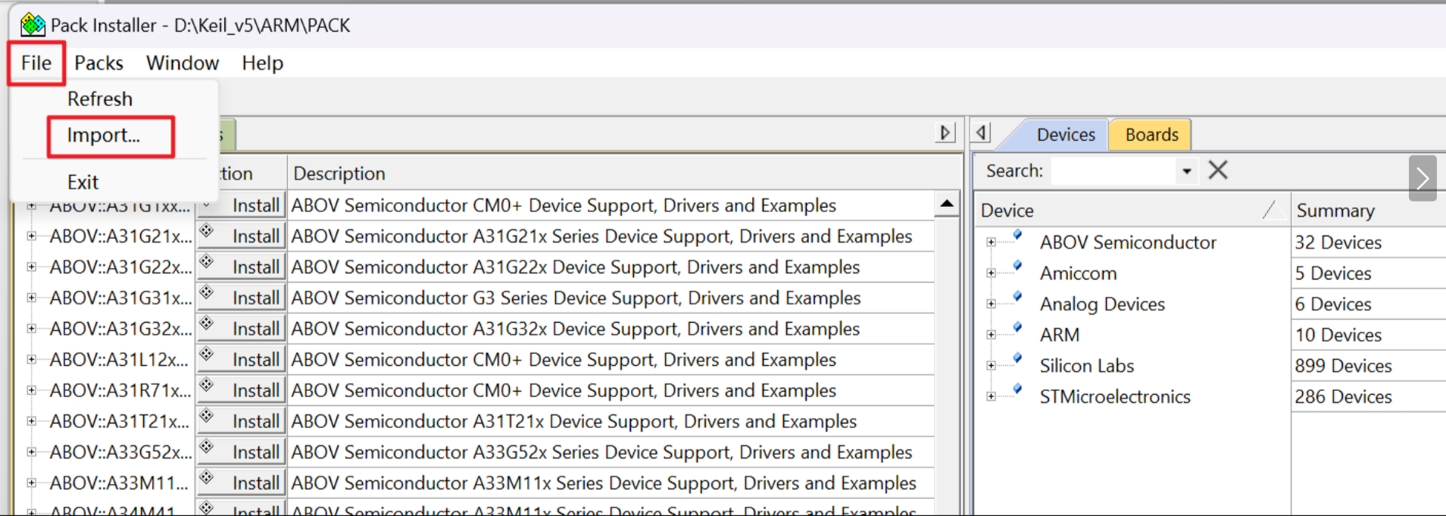This screenshot has width=1446, height=516.
Task: Select Amiccom in device tree
Action: click(x=1078, y=273)
